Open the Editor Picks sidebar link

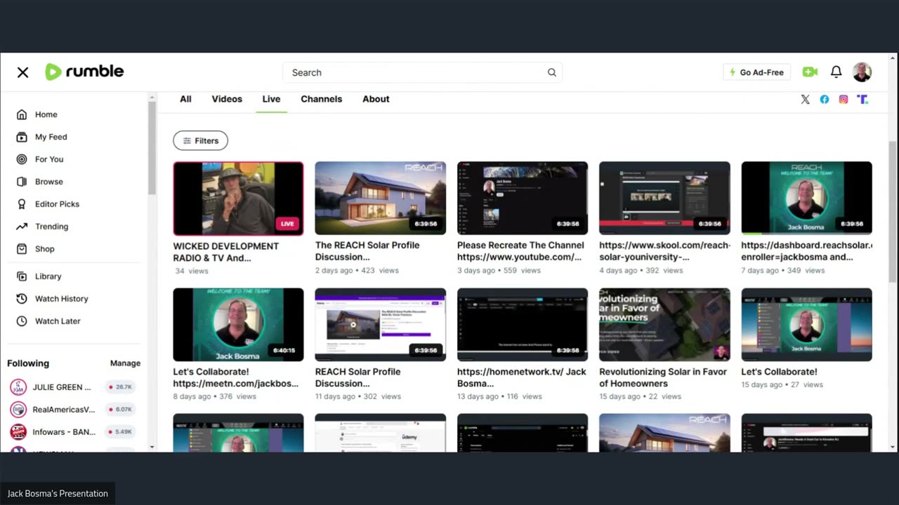pyautogui.click(x=57, y=204)
